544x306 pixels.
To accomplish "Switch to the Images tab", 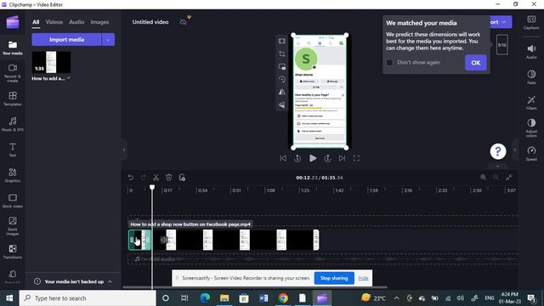I will click(99, 22).
